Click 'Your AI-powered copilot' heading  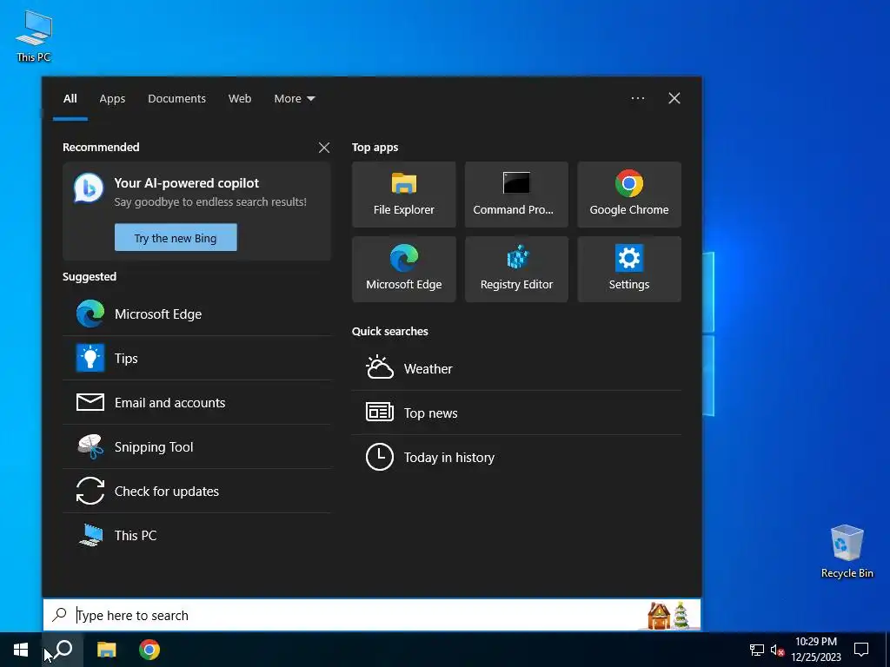(x=186, y=183)
